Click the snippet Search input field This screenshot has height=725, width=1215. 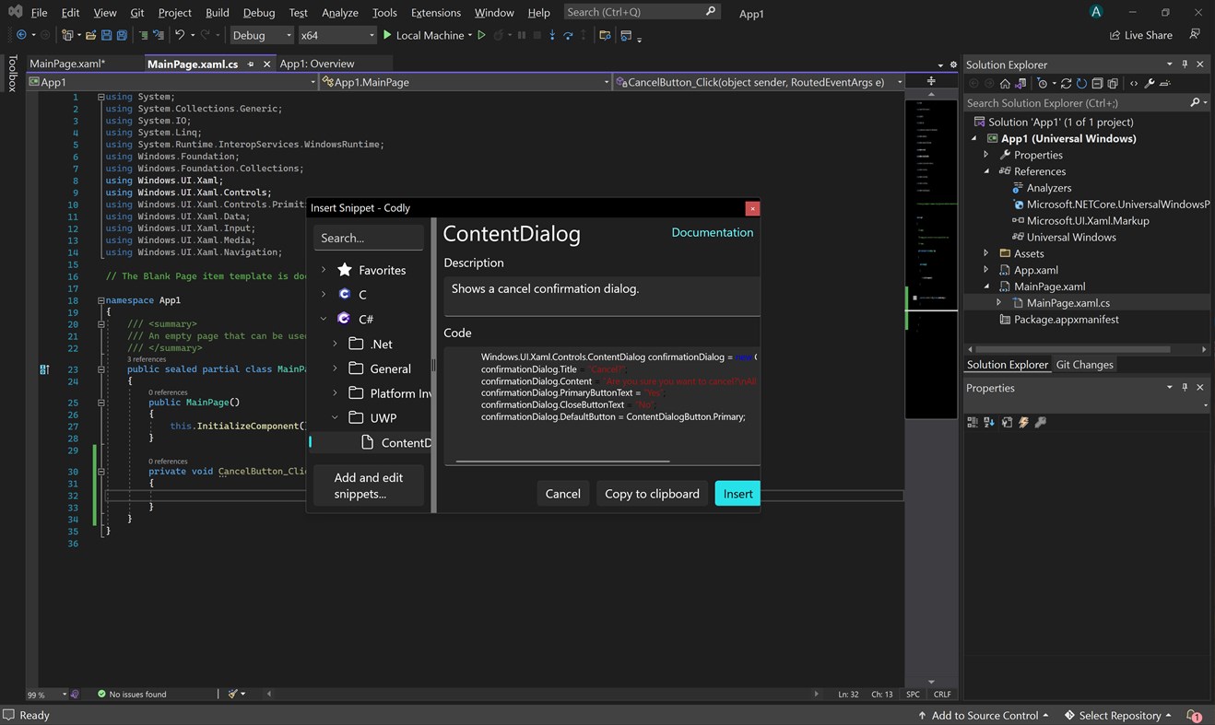click(x=369, y=238)
